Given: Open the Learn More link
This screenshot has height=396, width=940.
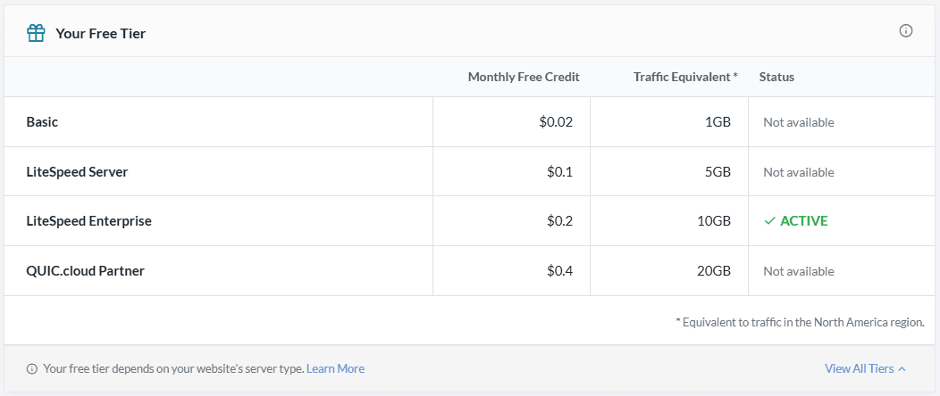Looking at the screenshot, I should [x=335, y=368].
